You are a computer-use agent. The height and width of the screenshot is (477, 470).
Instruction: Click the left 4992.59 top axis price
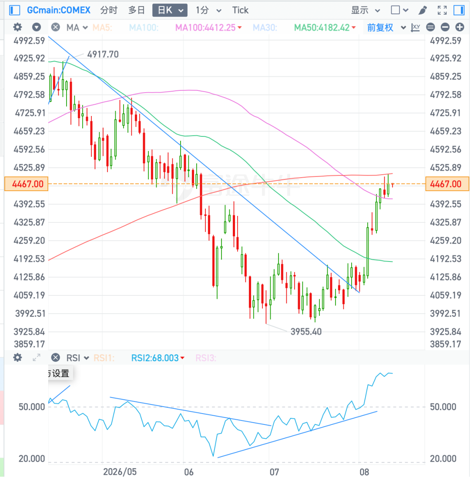click(29, 40)
